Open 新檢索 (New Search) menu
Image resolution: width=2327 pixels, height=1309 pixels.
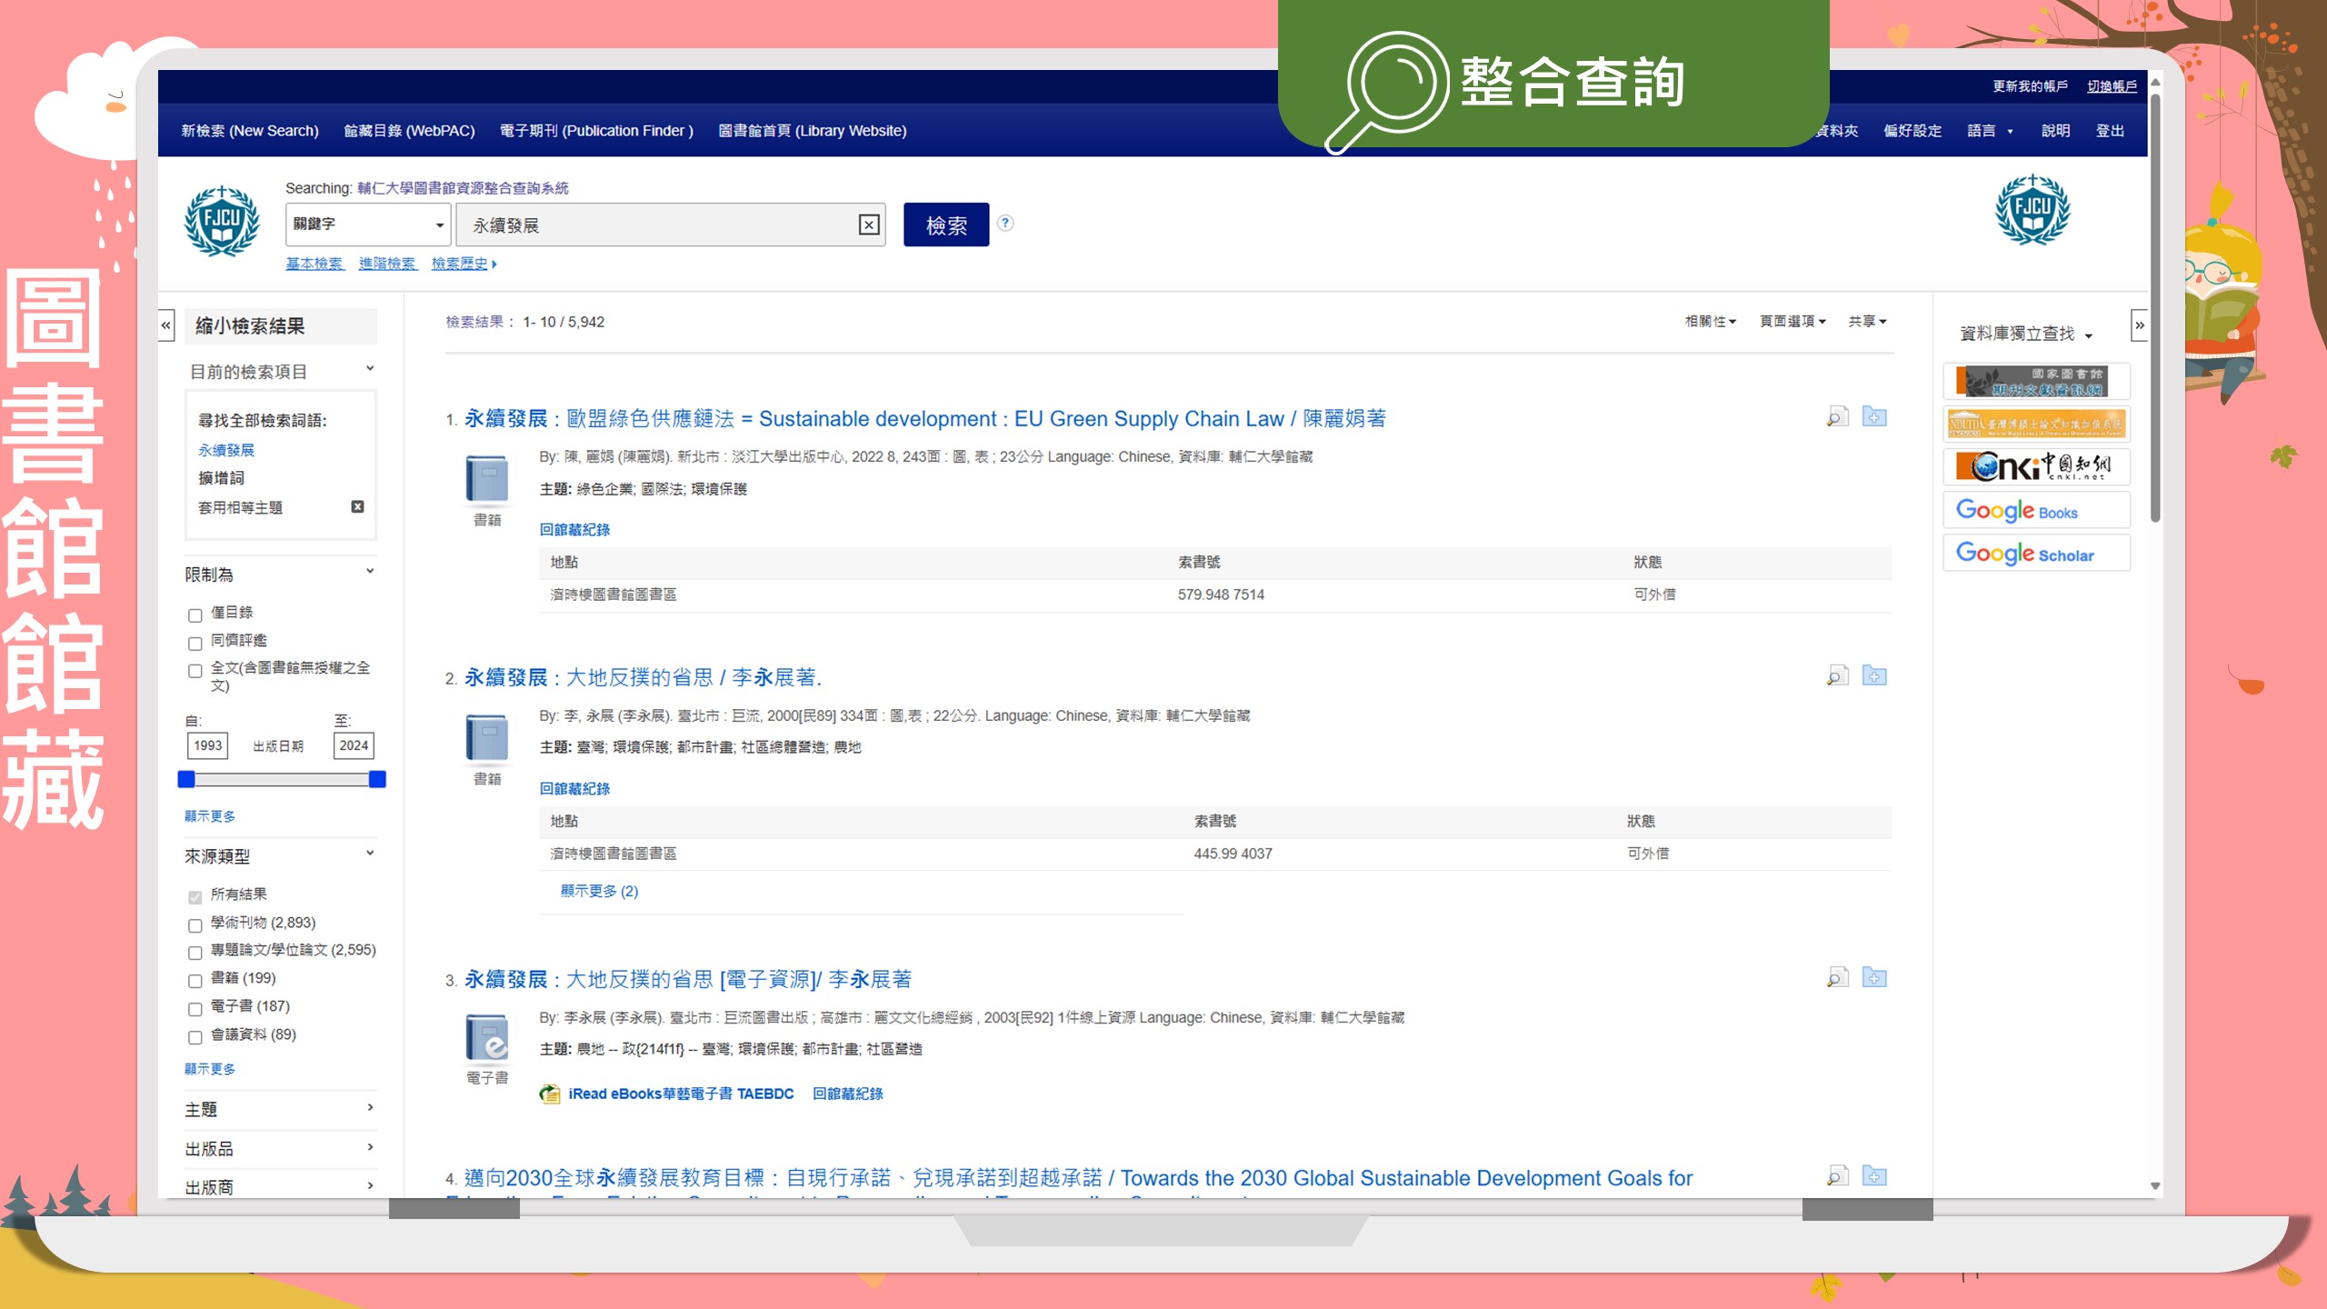pos(250,131)
